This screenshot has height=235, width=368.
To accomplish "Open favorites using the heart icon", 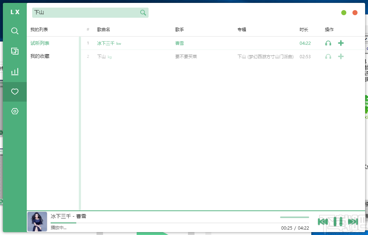I will (14, 91).
